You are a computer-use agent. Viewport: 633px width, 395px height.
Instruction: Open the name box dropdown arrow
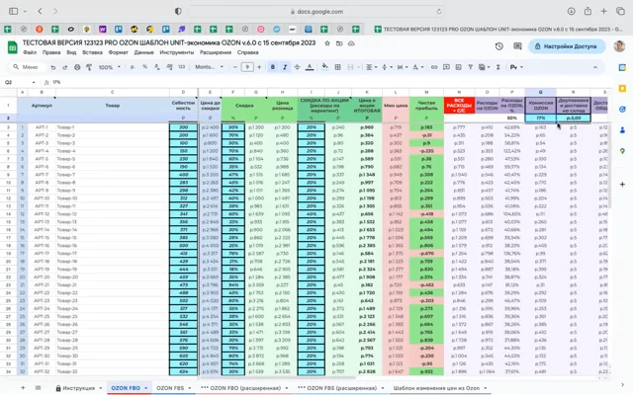click(x=34, y=82)
